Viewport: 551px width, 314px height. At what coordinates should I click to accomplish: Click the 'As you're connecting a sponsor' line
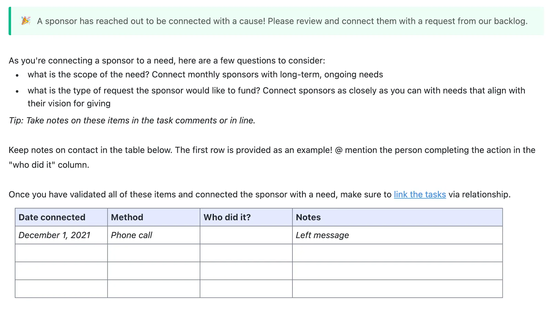tap(167, 61)
